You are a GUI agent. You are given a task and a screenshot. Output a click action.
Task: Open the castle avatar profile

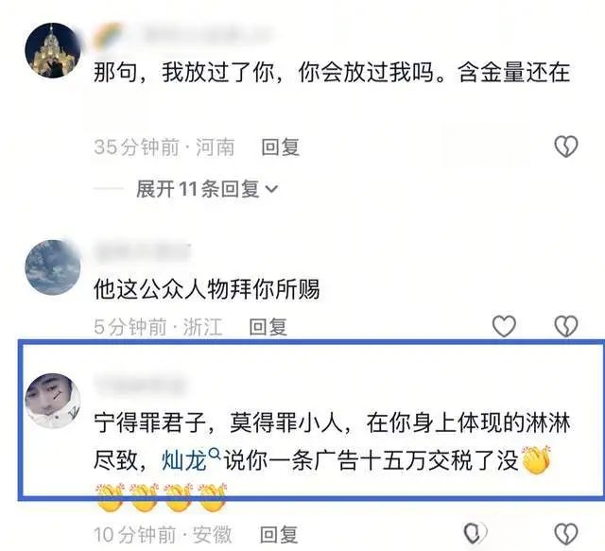point(53,50)
